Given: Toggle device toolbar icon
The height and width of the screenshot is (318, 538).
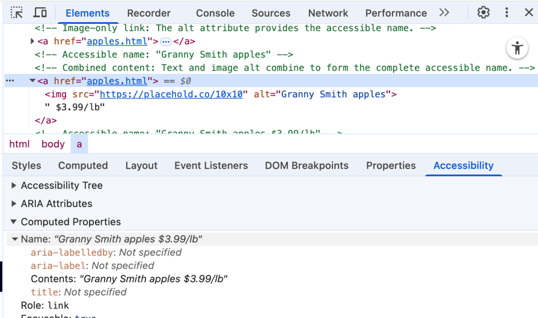Looking at the screenshot, I should coord(40,13).
